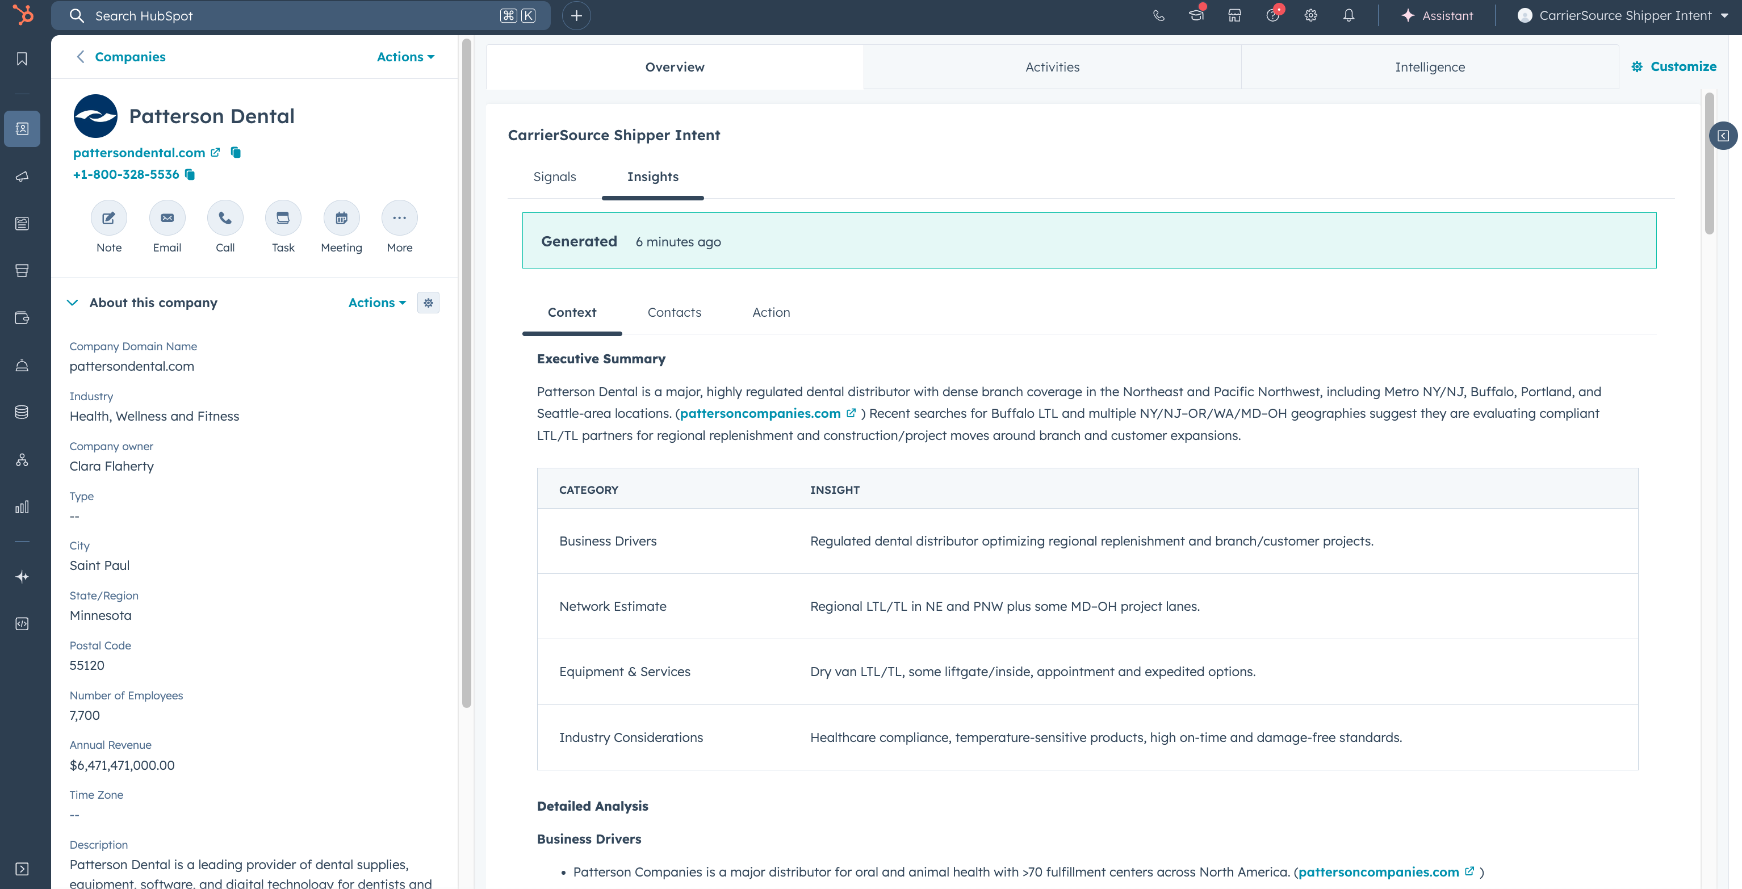Click the Customize link

pyautogui.click(x=1674, y=66)
